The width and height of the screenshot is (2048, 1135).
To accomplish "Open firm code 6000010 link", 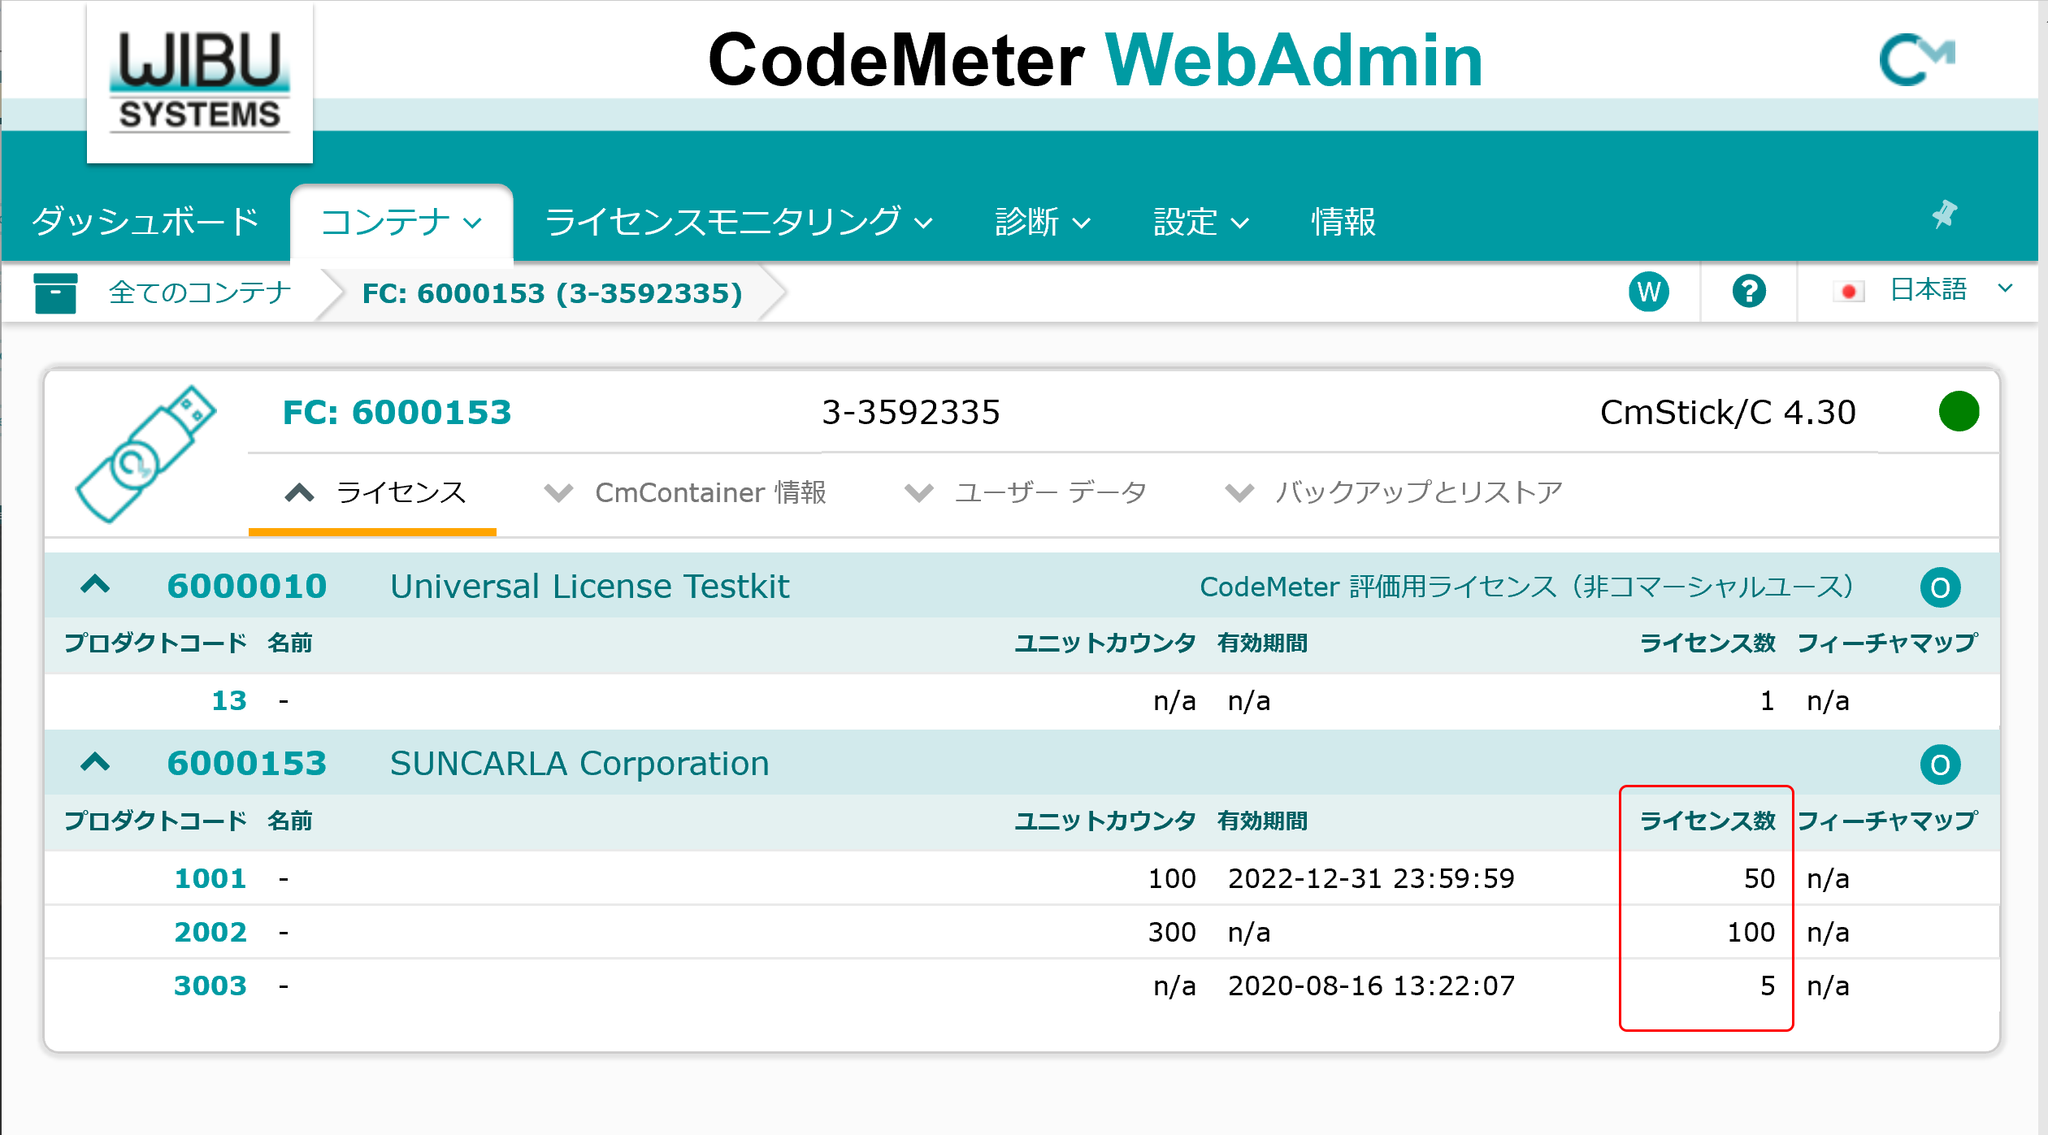I will (246, 586).
